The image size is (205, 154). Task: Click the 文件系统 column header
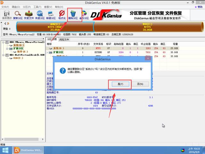coord(98,44)
